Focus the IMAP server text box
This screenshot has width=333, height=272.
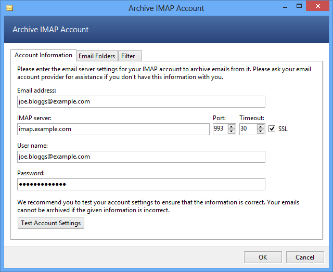[112, 129]
